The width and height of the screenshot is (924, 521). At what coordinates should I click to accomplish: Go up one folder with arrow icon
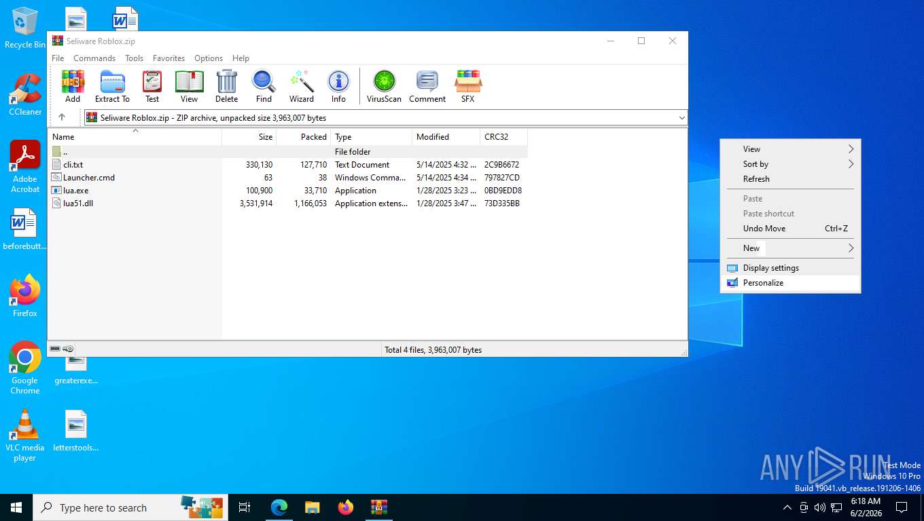(x=62, y=117)
